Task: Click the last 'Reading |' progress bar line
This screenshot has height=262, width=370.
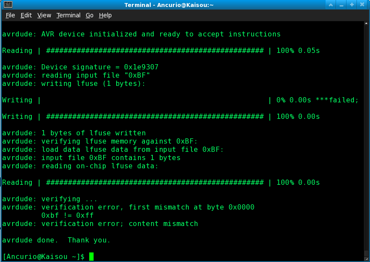Action: click(161, 183)
